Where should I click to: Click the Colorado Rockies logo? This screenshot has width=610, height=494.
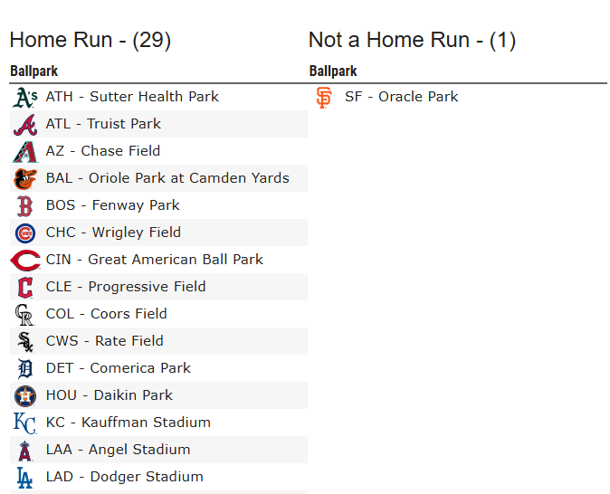point(25,315)
